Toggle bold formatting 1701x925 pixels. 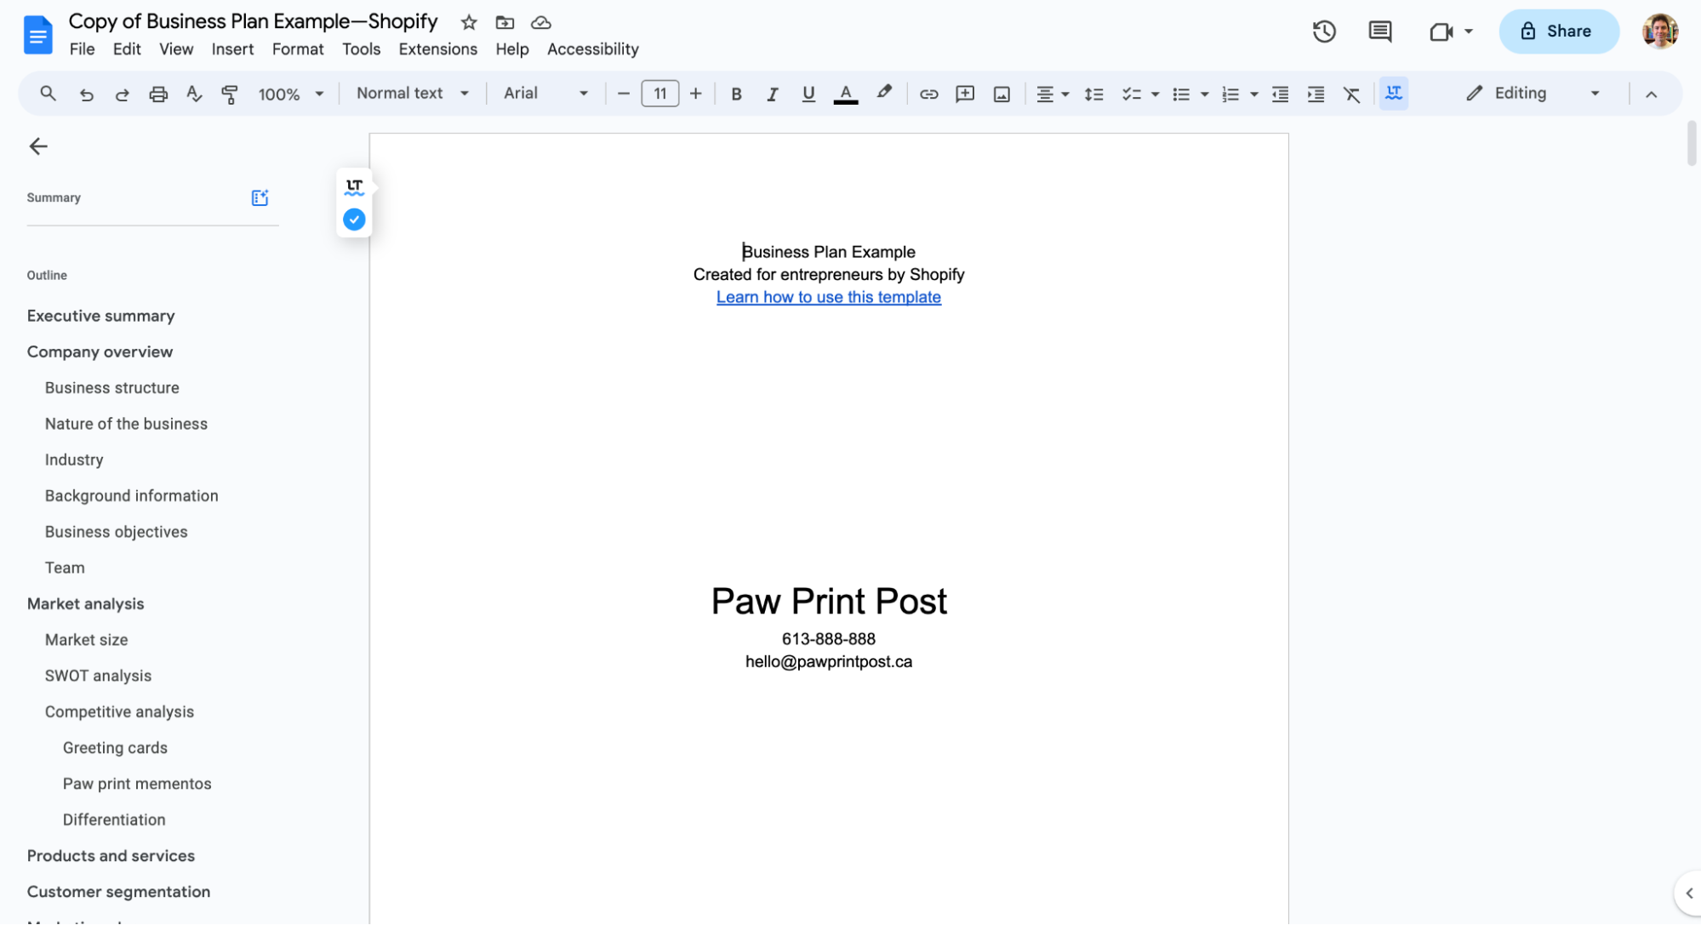(x=736, y=94)
